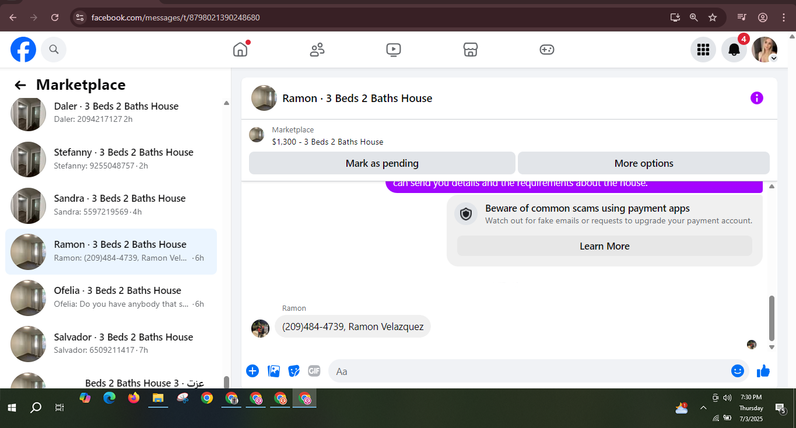Open emoji picker in message box

coord(738,371)
